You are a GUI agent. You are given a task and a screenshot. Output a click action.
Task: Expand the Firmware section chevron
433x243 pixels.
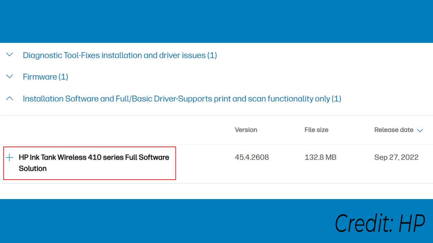(10, 77)
